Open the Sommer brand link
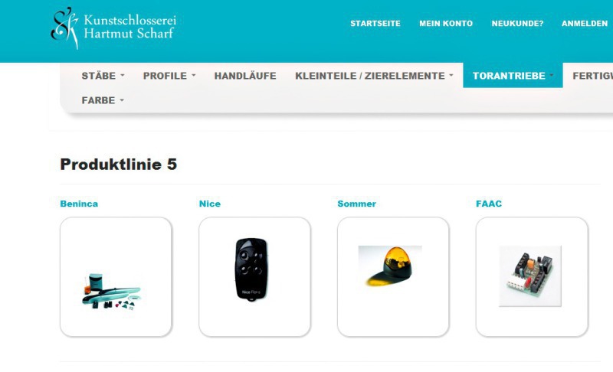The image size is (613, 372). (356, 204)
